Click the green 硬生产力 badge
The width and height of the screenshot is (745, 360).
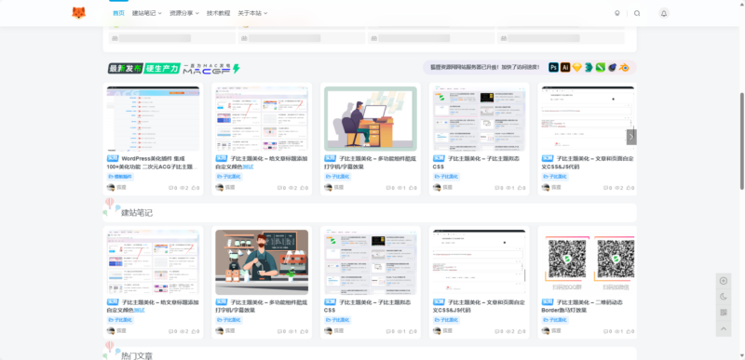pyautogui.click(x=162, y=68)
